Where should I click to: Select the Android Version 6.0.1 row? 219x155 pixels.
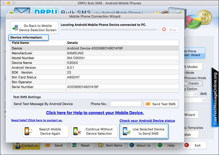click(95, 67)
